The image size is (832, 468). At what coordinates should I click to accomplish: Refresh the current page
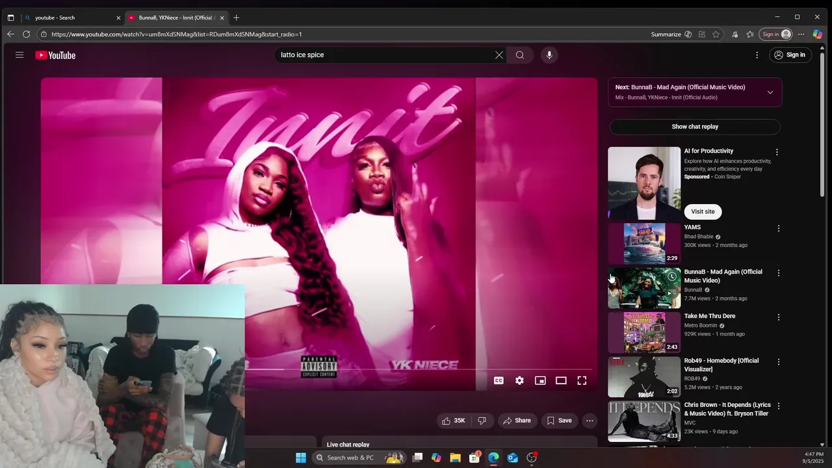[26, 34]
